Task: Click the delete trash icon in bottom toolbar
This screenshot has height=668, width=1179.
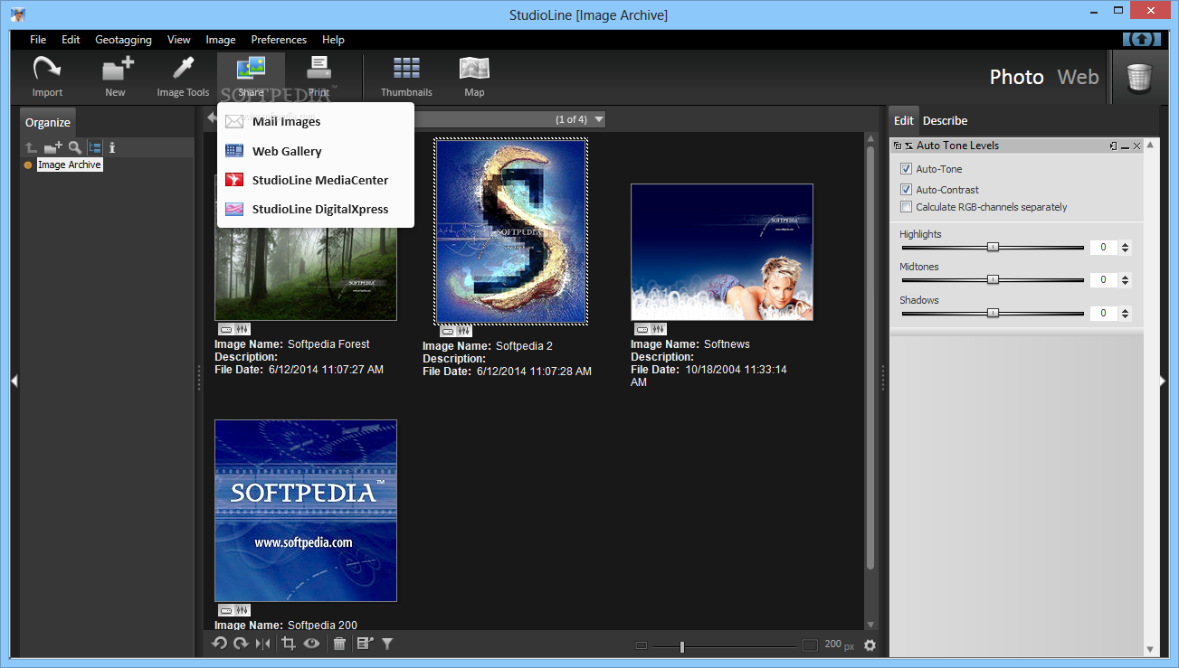Action: pyautogui.click(x=339, y=644)
